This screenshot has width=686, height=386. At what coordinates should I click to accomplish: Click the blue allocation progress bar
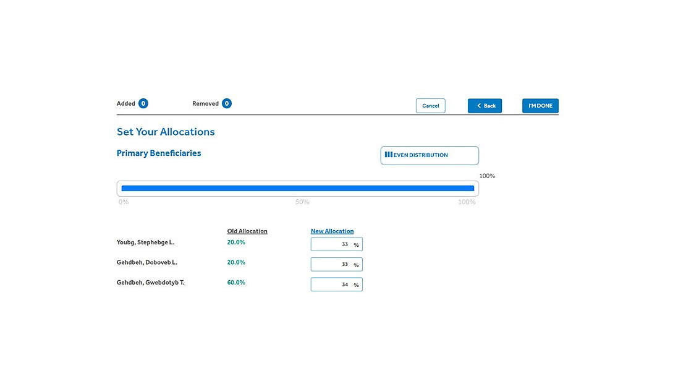(298, 189)
